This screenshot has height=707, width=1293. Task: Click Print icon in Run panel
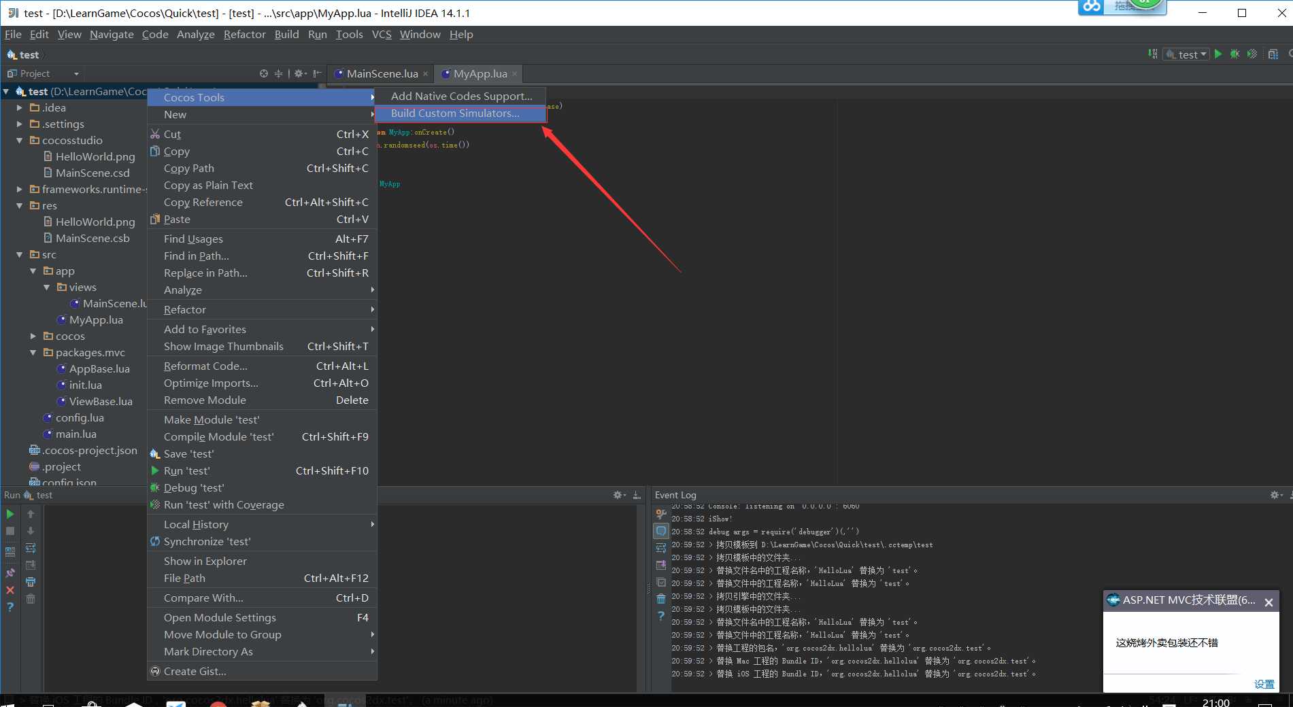point(31,582)
